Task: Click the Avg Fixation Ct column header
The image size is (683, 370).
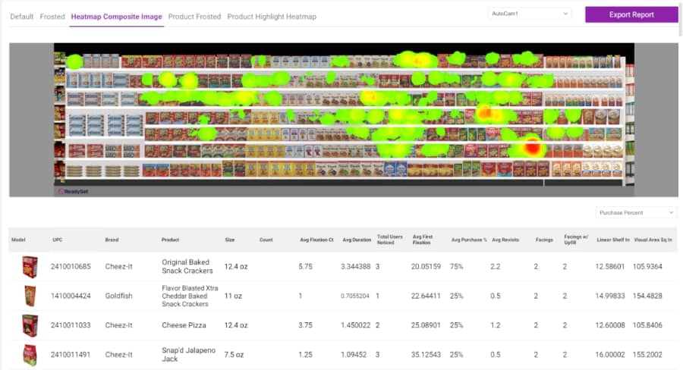Action: [315, 240]
